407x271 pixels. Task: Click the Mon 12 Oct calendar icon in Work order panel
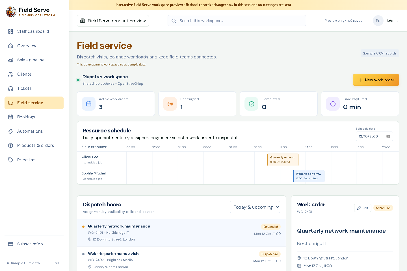[299, 266]
